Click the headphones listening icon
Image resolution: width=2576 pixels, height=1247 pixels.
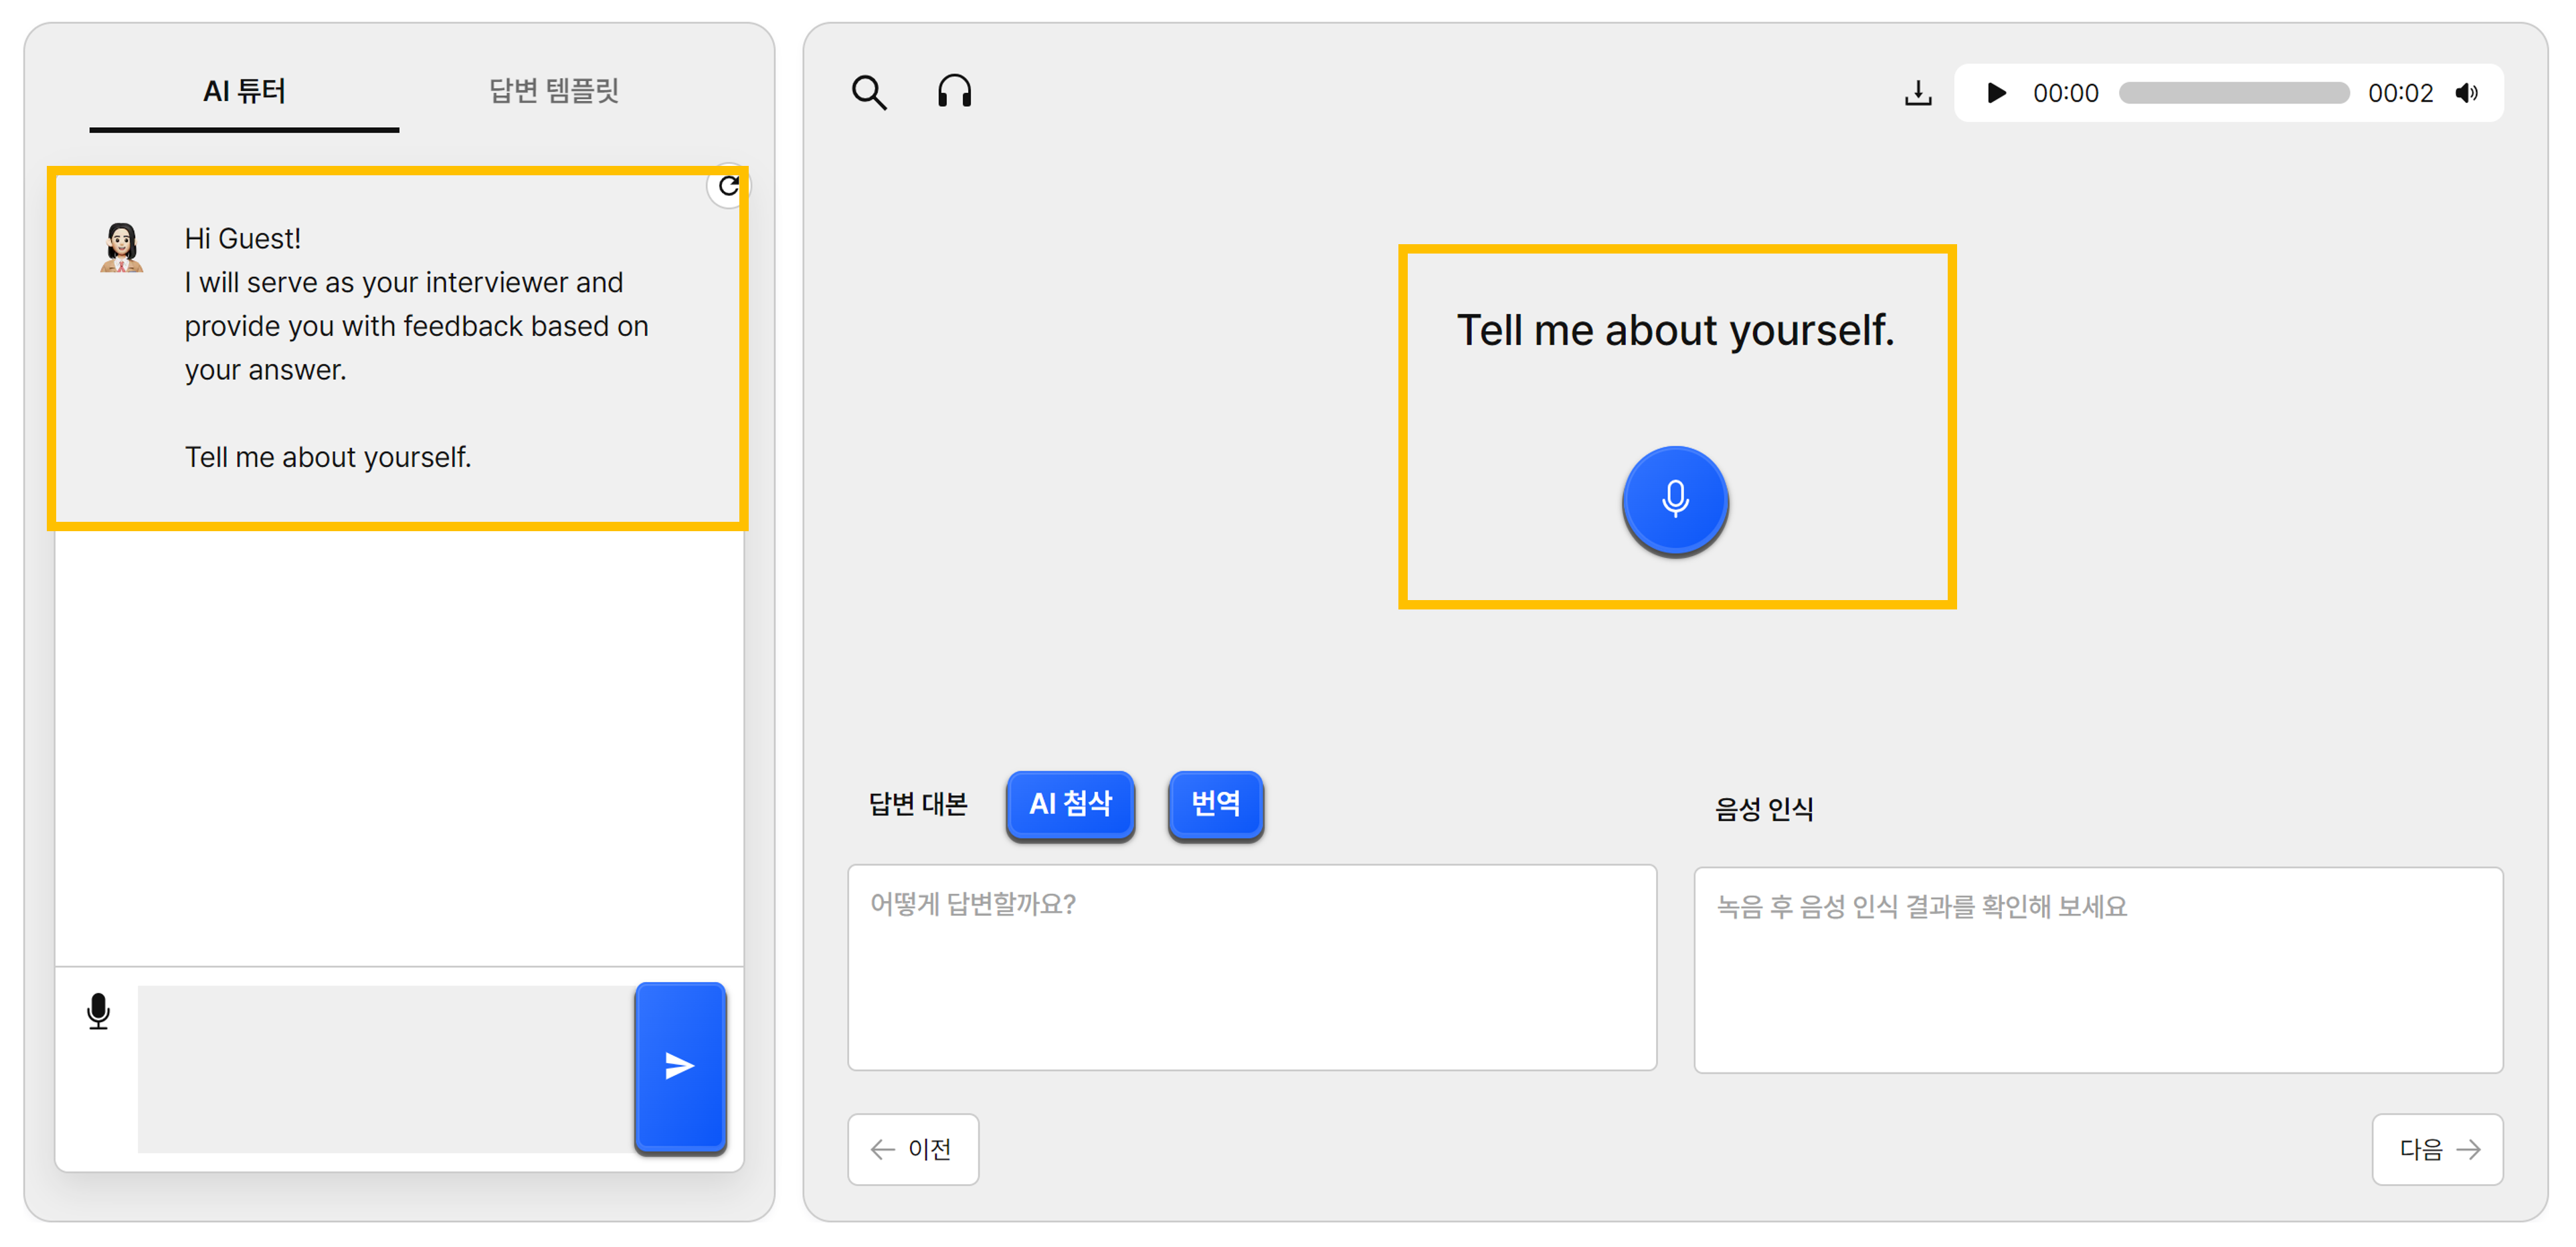(954, 92)
